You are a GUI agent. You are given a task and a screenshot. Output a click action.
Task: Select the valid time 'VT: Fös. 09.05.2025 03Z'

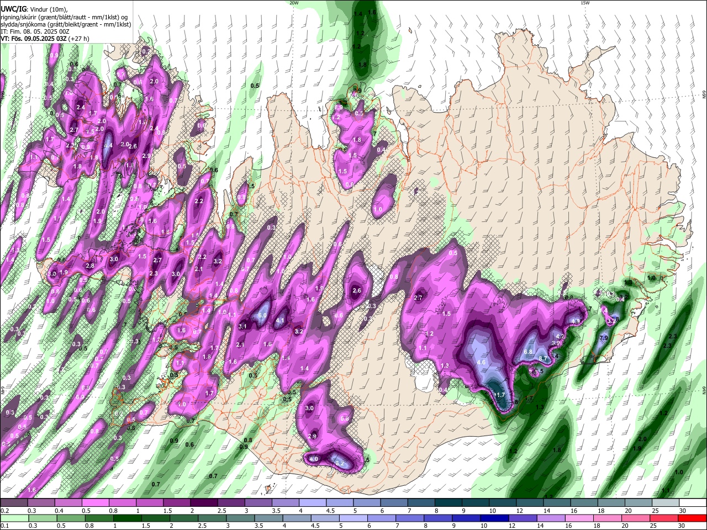click(x=34, y=39)
